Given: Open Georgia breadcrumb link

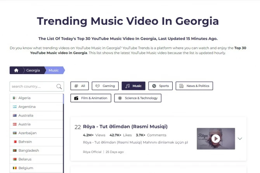Looking at the screenshot, I should (x=33, y=70).
